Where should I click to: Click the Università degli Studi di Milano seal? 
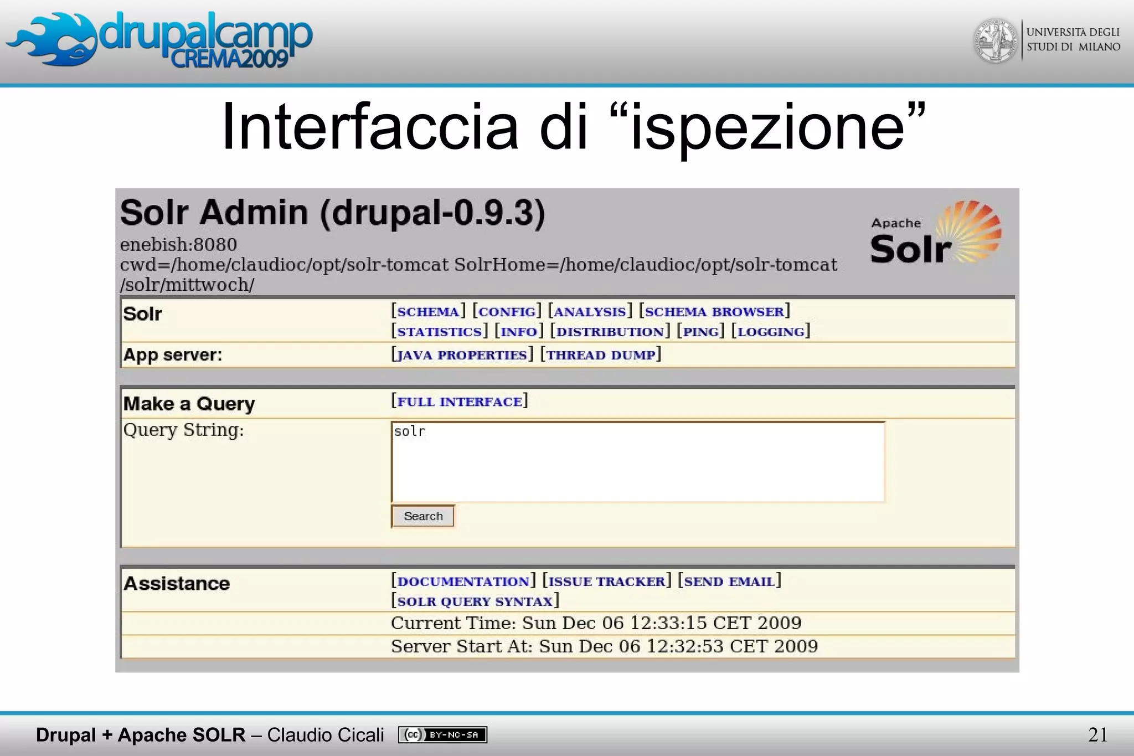coord(995,40)
